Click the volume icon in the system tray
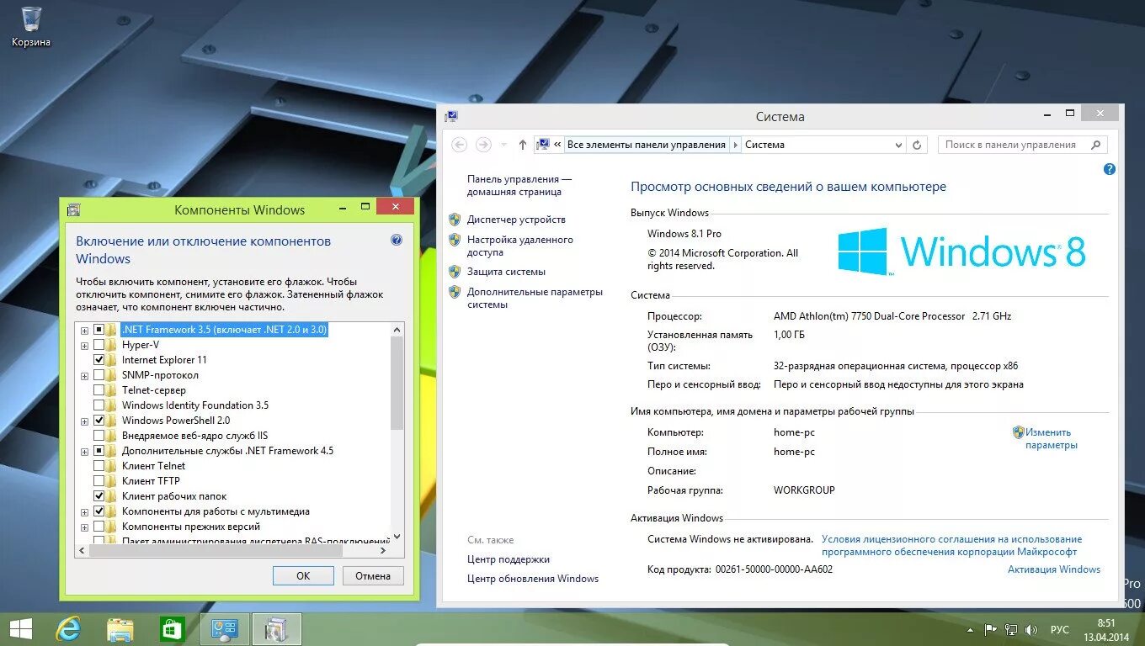The image size is (1145, 646). pyautogui.click(x=1031, y=630)
